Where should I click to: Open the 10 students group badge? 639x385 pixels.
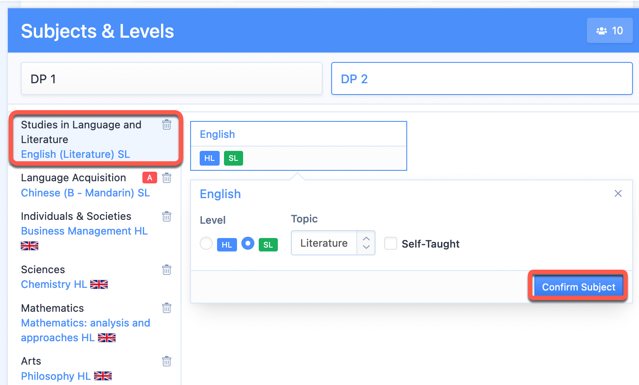pos(609,30)
